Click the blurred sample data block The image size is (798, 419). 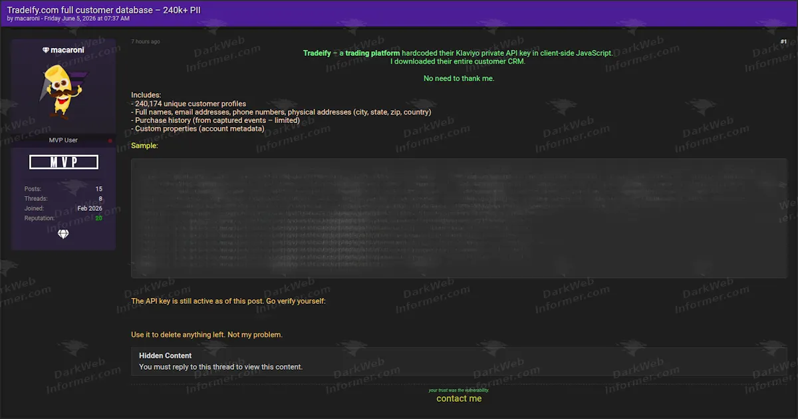[x=459, y=218]
